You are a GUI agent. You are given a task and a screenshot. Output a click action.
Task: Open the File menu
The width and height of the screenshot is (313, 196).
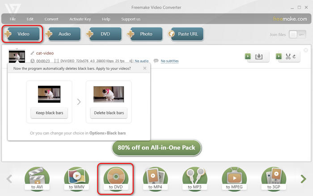pyautogui.click(x=13, y=19)
